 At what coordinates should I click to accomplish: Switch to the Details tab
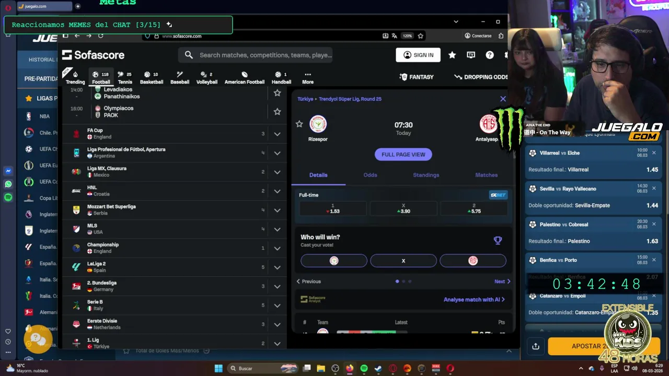[318, 175]
